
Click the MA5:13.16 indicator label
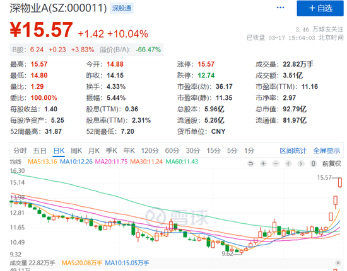42,162
